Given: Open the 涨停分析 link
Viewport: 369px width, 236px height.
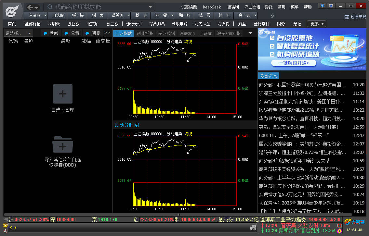Looking at the screenshot, I should click(x=134, y=24).
